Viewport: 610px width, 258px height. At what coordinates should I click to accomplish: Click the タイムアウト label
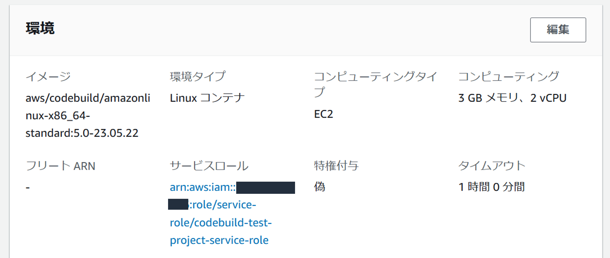pyautogui.click(x=491, y=166)
